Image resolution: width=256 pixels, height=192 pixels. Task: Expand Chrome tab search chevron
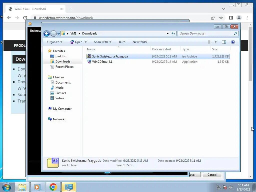[x=223, y=9]
